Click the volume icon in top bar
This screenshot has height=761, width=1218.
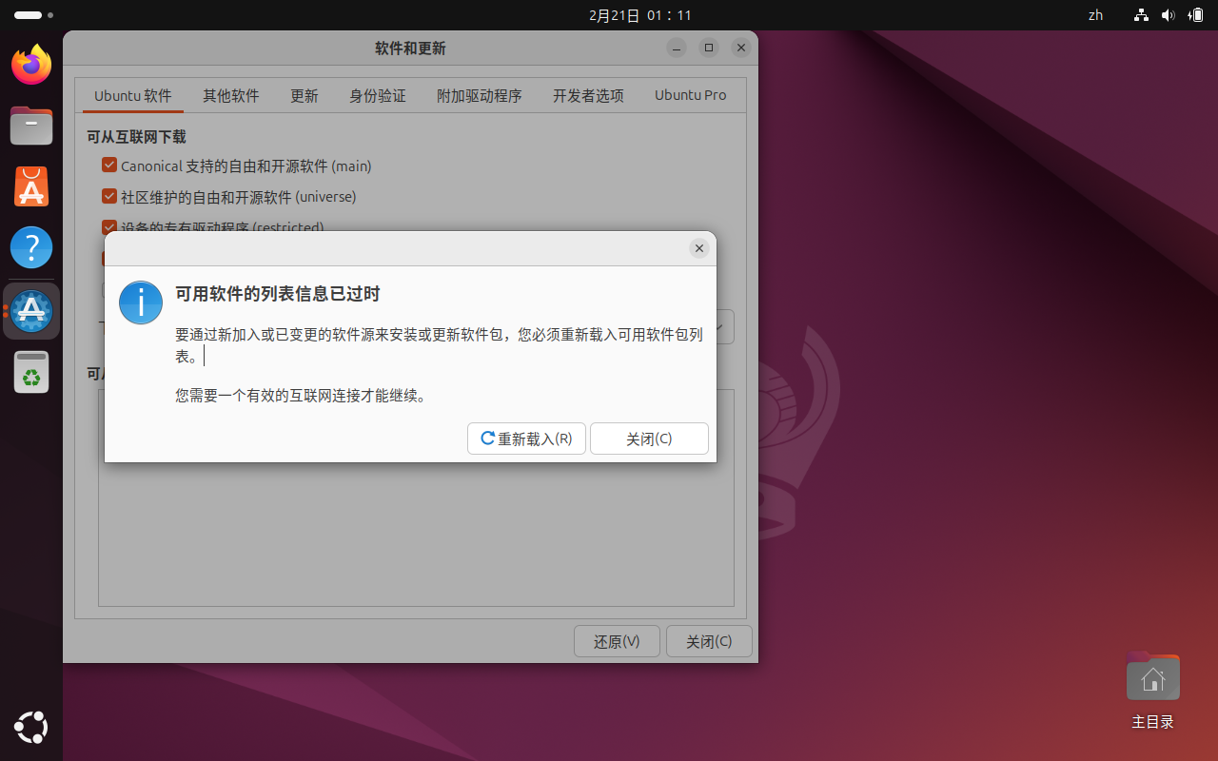tap(1168, 15)
